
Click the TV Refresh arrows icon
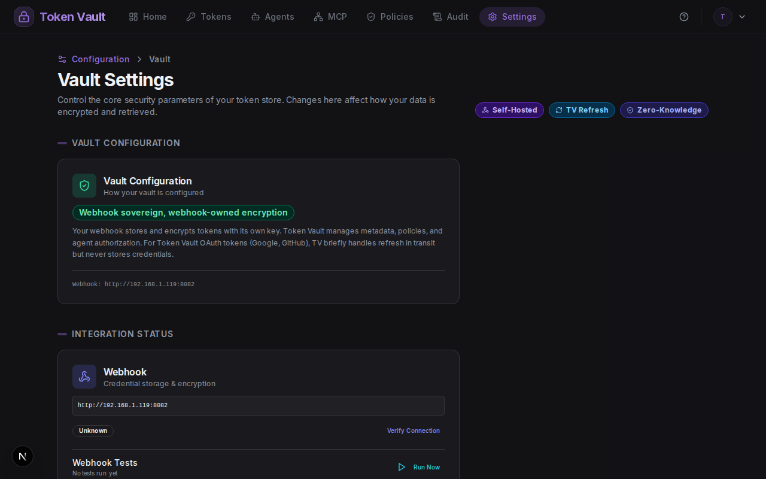coord(559,110)
